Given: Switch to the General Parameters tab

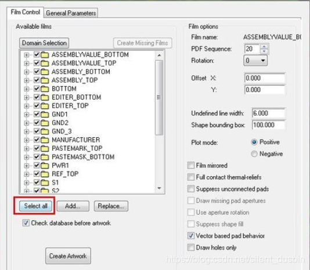Looking at the screenshot, I should pyautogui.click(x=71, y=13).
